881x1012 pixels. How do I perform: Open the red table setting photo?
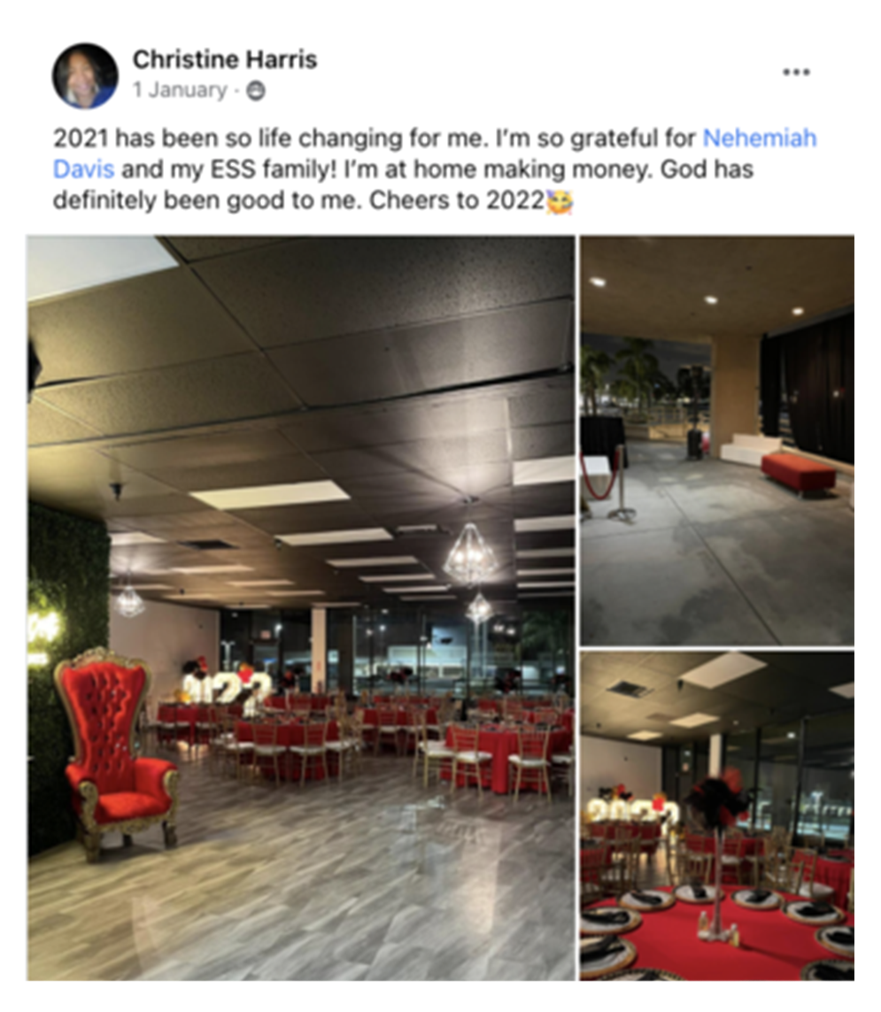click(717, 815)
